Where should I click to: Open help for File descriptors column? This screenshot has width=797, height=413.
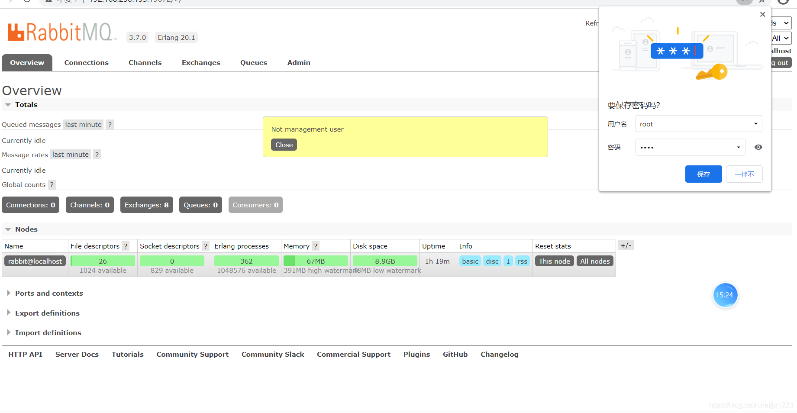coord(126,246)
